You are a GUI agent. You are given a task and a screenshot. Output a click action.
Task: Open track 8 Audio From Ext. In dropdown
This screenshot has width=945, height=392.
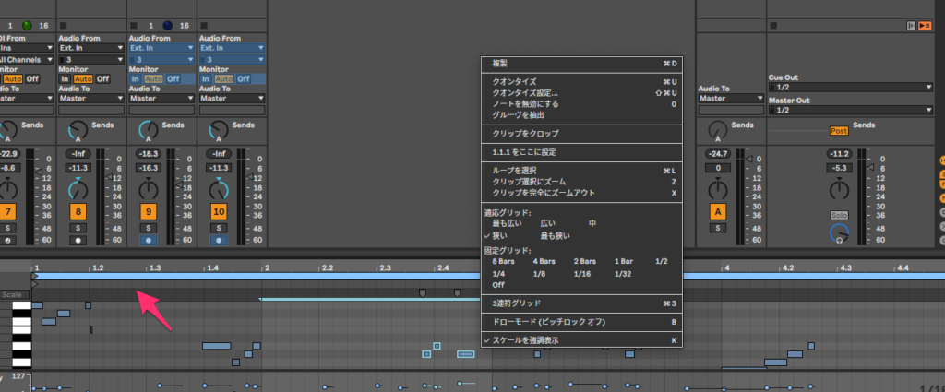90,48
